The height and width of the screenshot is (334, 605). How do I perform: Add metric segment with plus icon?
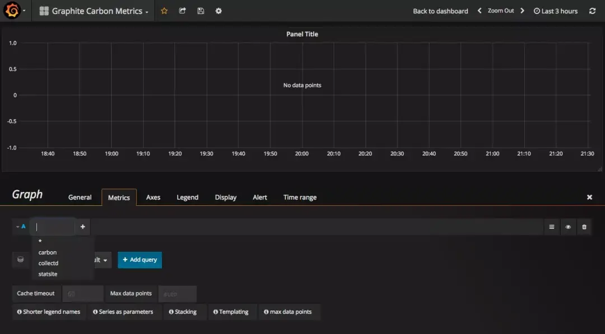coord(82,227)
